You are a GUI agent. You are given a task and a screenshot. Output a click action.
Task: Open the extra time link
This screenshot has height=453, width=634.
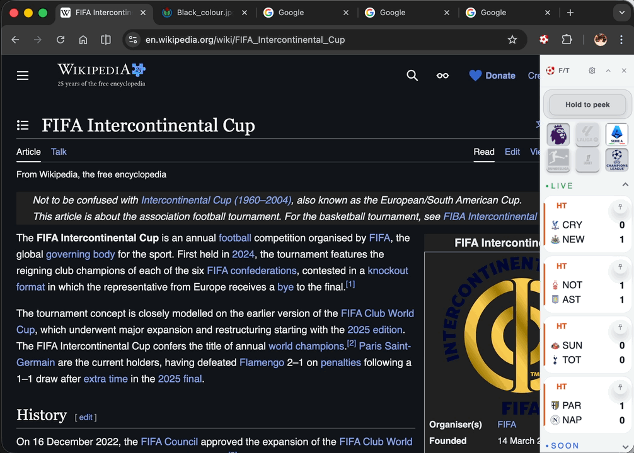(x=105, y=379)
